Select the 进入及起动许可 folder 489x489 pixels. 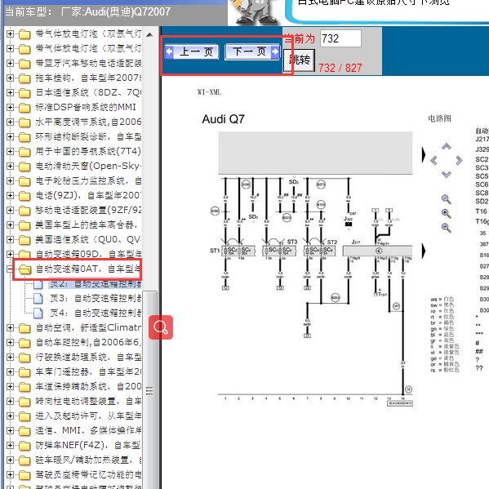point(88,416)
